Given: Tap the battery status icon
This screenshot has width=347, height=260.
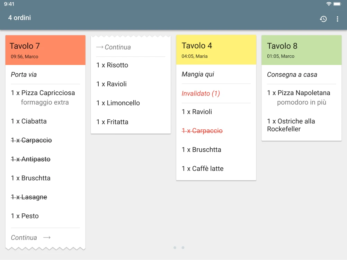Looking at the screenshot, I should pyautogui.click(x=338, y=4).
